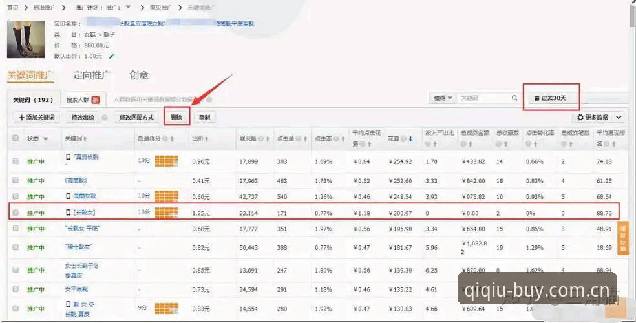Open the 状态 filter dropdown in header
This screenshot has height=323, width=636.
coord(45,139)
